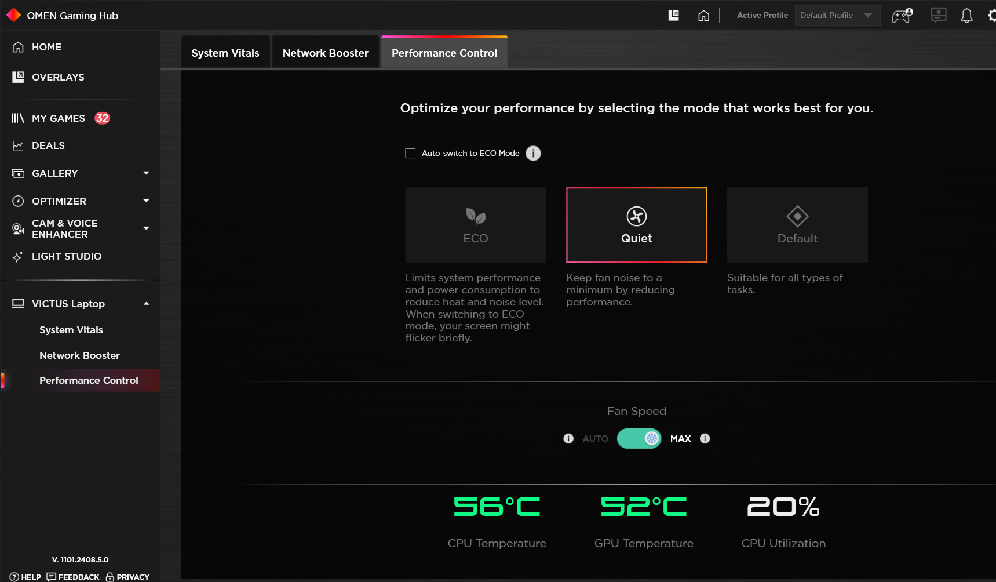The width and height of the screenshot is (996, 582).
Task: Enable Auto-switch to ECO Mode checkbox
Action: [410, 153]
